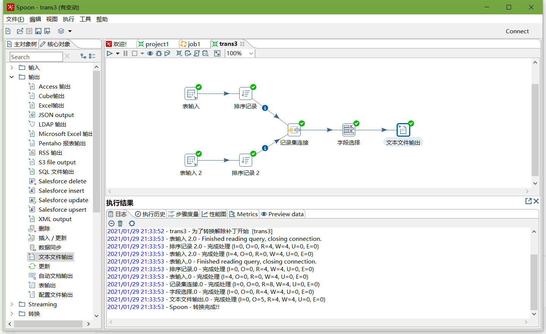Open the perspectives dropdown arrow
Image resolution: width=546 pixels, height=334 pixels.
(x=70, y=31)
